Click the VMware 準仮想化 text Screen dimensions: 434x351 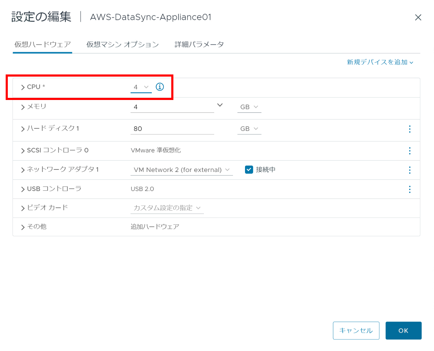pos(156,150)
